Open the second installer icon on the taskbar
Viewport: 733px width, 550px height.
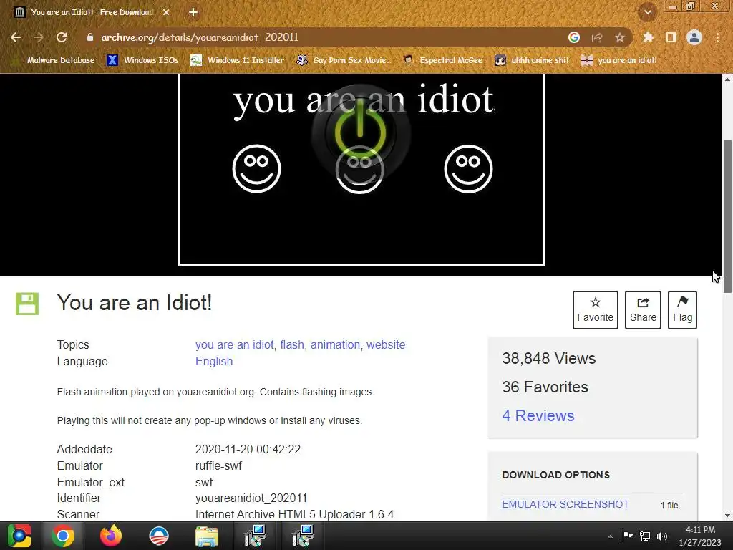(x=303, y=536)
